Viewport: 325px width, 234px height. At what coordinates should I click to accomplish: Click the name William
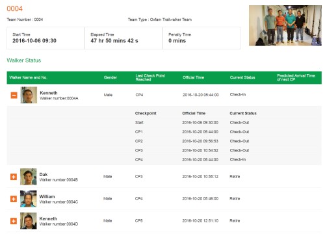(x=47, y=196)
